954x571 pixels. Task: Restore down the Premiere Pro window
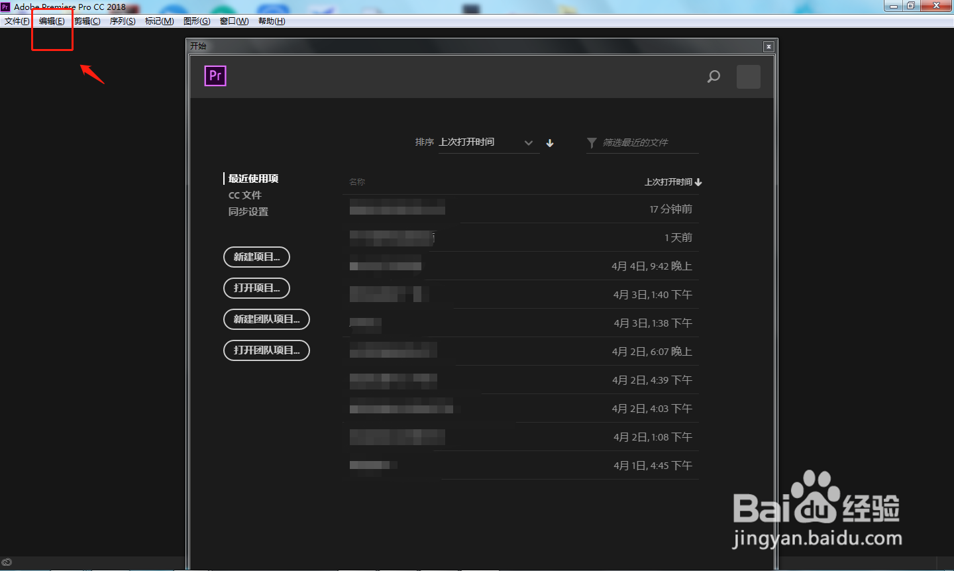pos(911,6)
